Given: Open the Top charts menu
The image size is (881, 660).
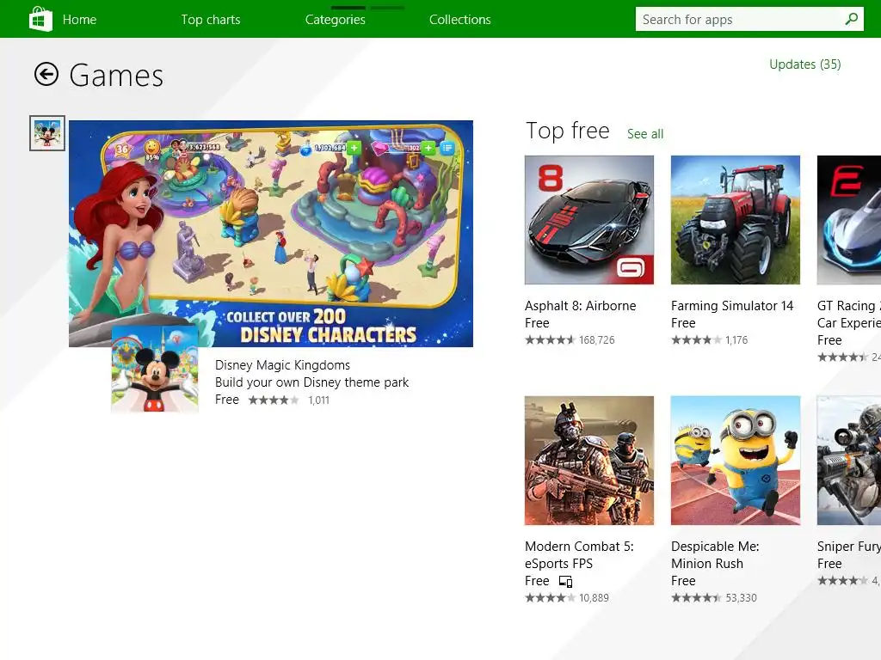Looking at the screenshot, I should [211, 20].
